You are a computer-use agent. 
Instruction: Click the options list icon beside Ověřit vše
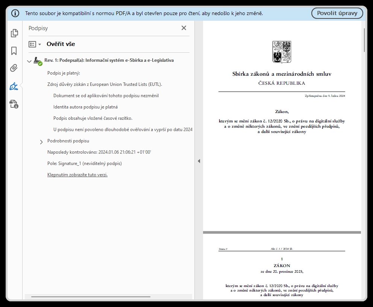point(32,44)
